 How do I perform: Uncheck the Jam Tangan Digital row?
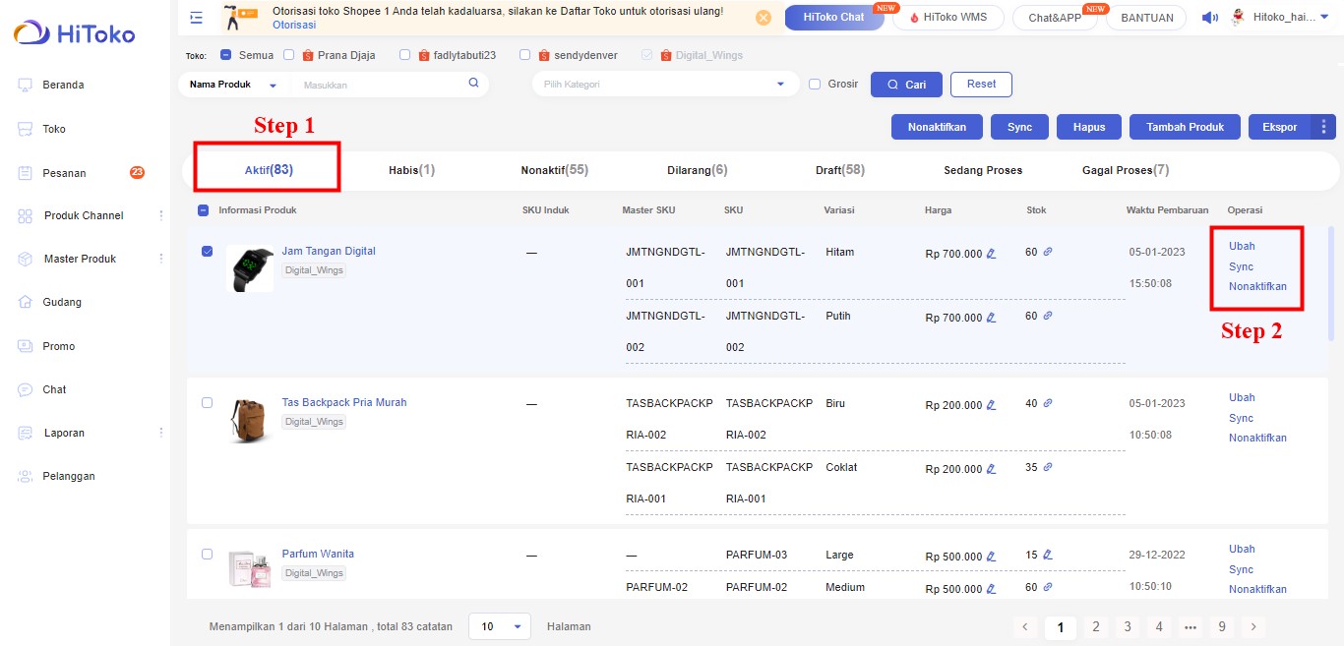[207, 251]
